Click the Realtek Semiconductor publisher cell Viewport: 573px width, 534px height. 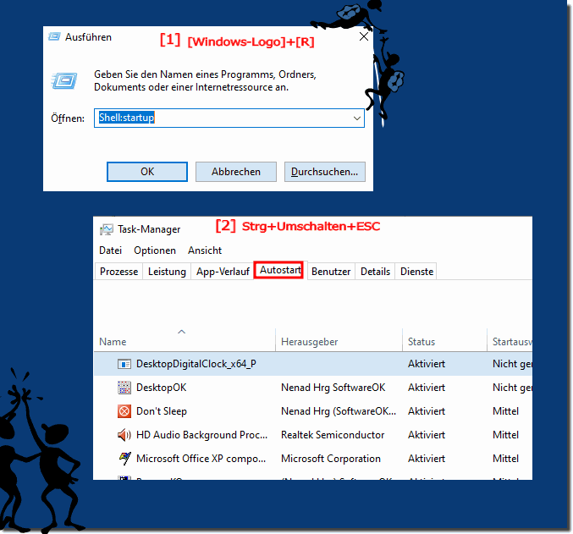click(x=333, y=435)
